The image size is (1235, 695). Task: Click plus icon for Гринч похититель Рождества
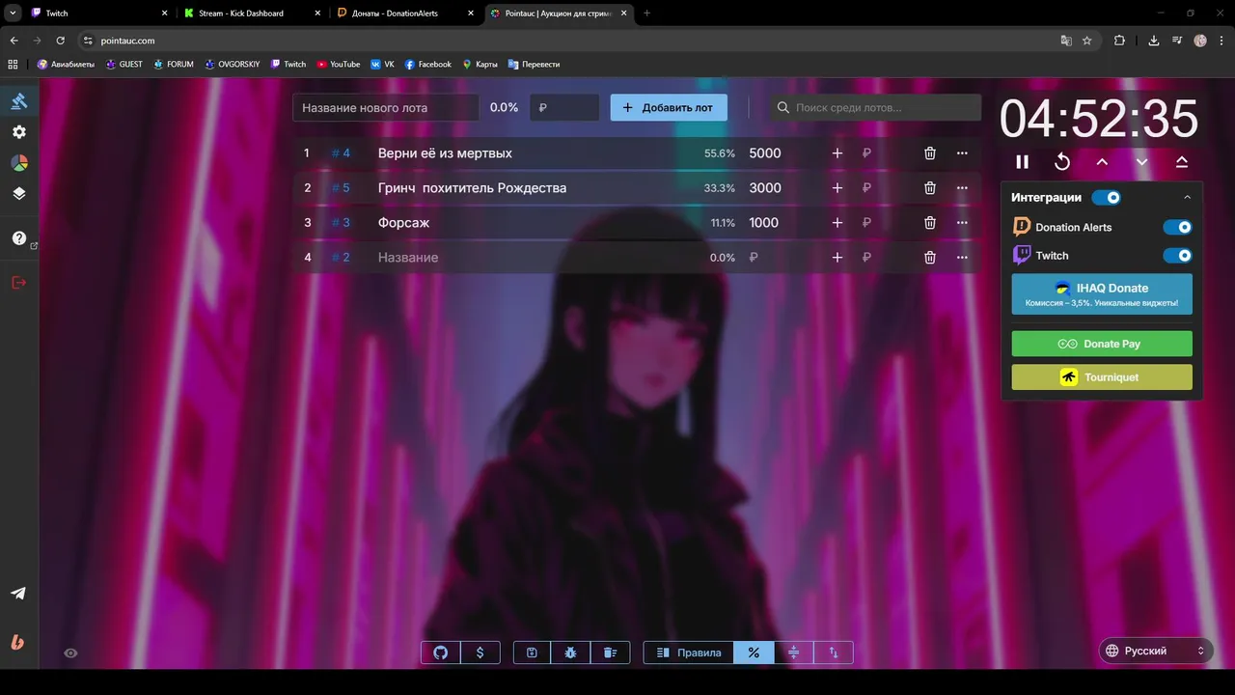(837, 188)
